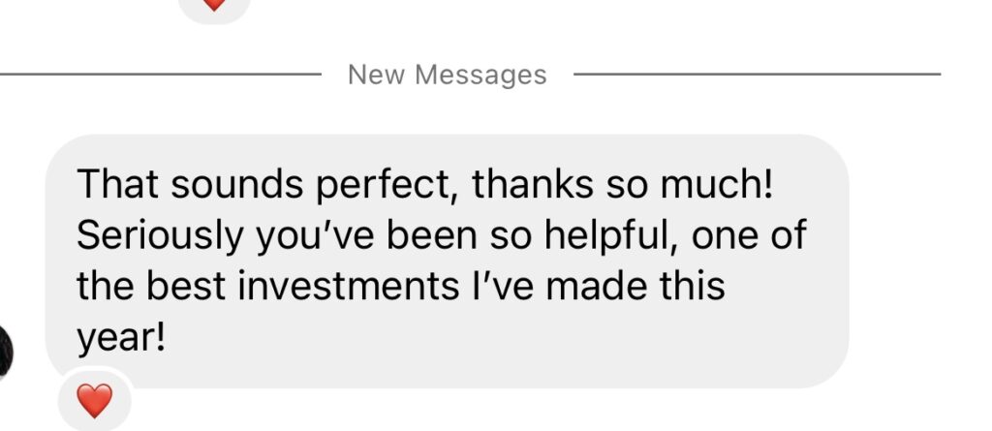Screen dimensions: 992x431
Task: Click "I've made this" in the message
Action: [x=611, y=288]
